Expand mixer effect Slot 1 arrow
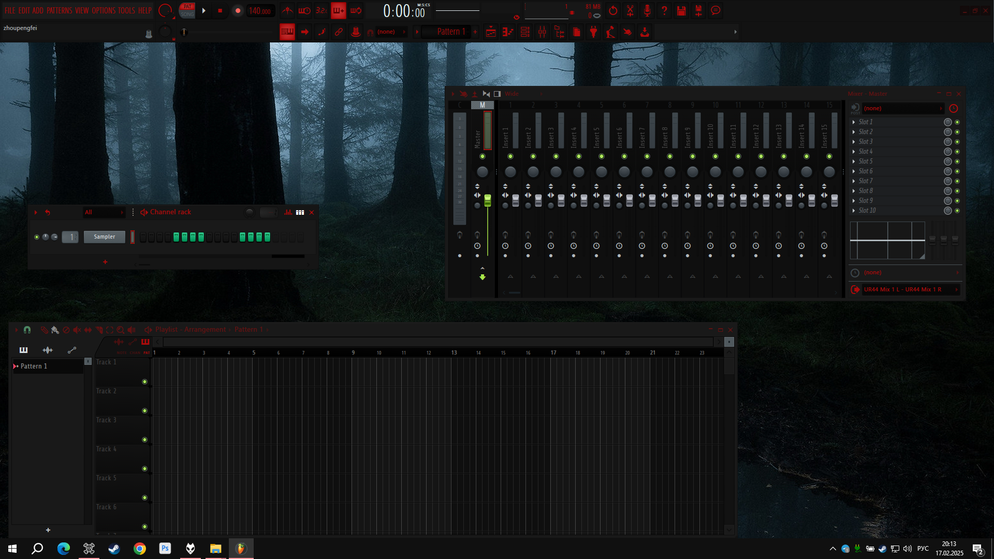Viewport: 994px width, 559px height. click(854, 122)
